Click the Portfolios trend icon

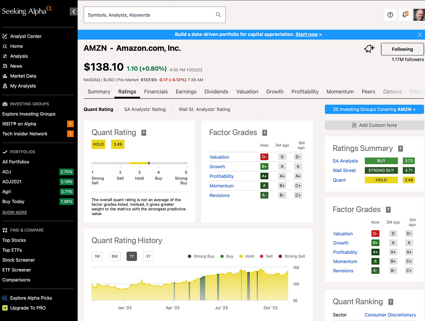pos(5,152)
